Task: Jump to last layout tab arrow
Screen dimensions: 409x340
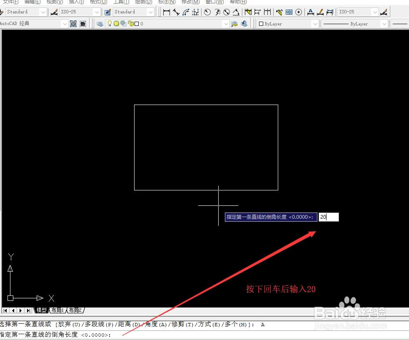Action: (28, 310)
